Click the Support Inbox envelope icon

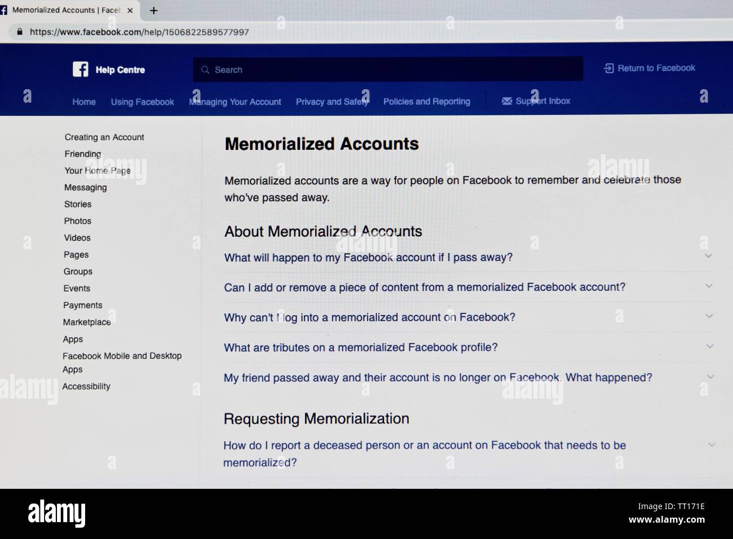pyautogui.click(x=507, y=101)
